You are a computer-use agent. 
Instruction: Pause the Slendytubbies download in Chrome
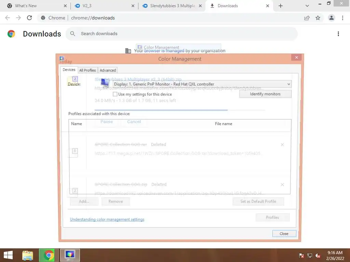107,122
